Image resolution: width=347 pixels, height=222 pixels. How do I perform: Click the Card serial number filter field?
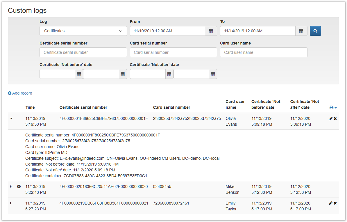[173, 52]
